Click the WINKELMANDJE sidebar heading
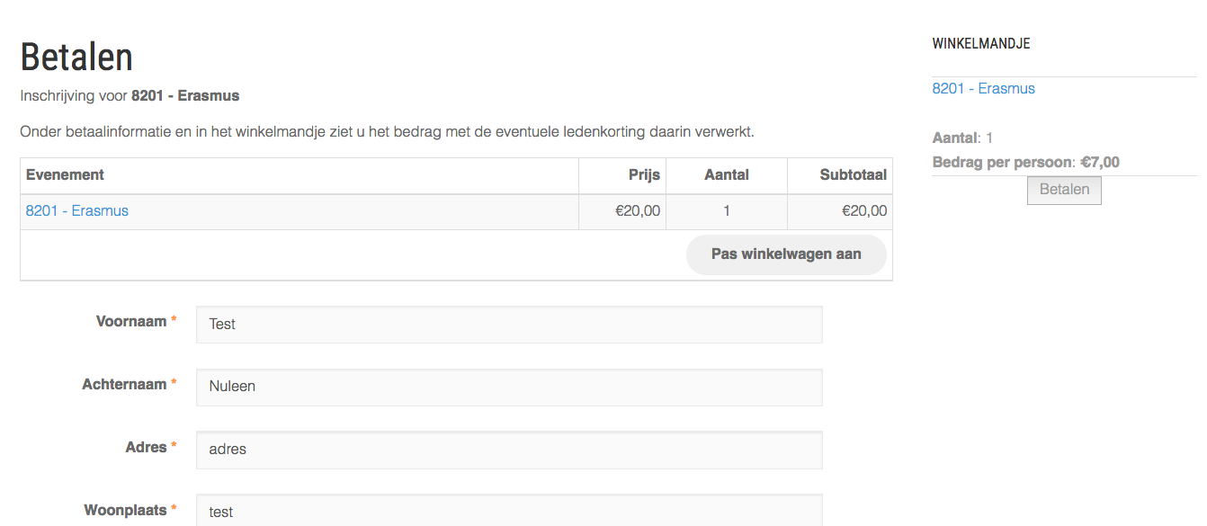Image resolution: width=1207 pixels, height=526 pixels. [x=981, y=44]
